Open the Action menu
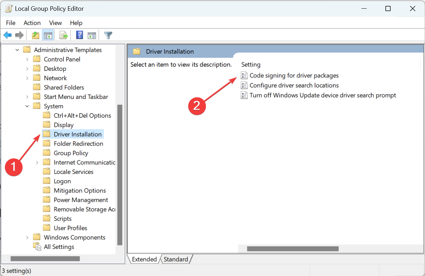This screenshot has height=276, width=425. pos(32,23)
